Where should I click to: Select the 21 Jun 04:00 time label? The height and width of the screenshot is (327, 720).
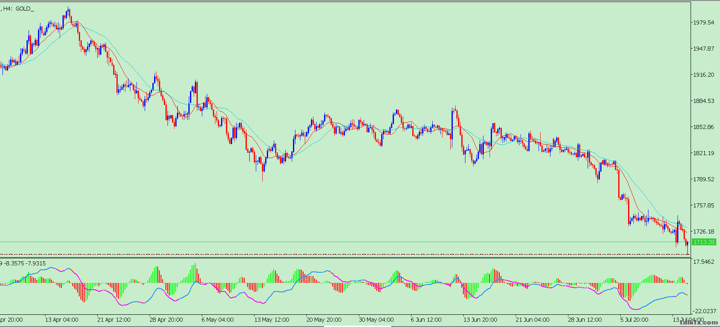[x=532, y=320]
